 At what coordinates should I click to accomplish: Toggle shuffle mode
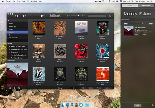[x=10, y=88]
